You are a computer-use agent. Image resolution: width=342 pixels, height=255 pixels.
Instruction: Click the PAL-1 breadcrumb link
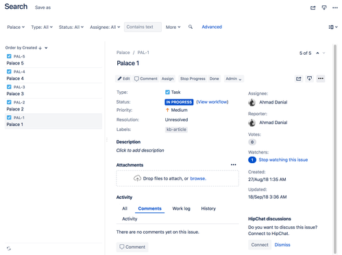pos(143,53)
